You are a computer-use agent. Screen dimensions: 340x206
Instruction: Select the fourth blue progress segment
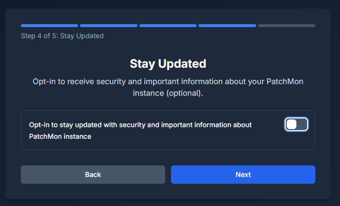coord(227,26)
